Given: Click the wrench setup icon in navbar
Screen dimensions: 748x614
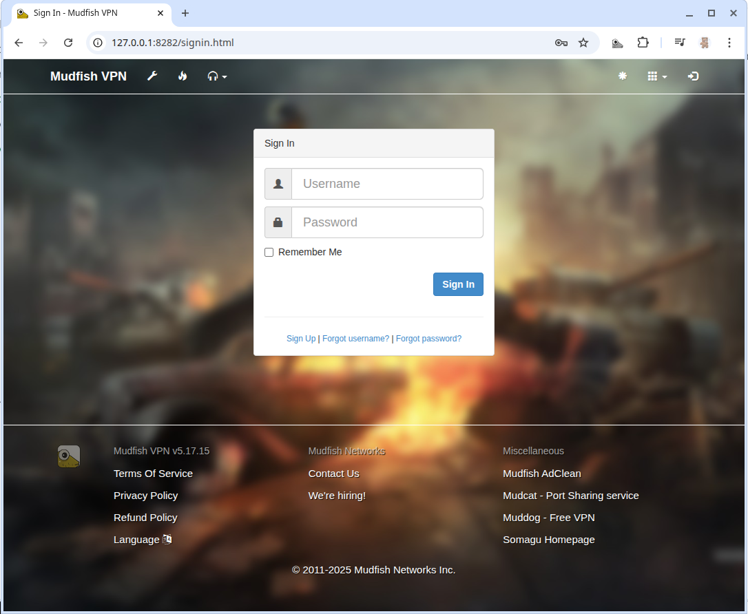Looking at the screenshot, I should [x=152, y=76].
